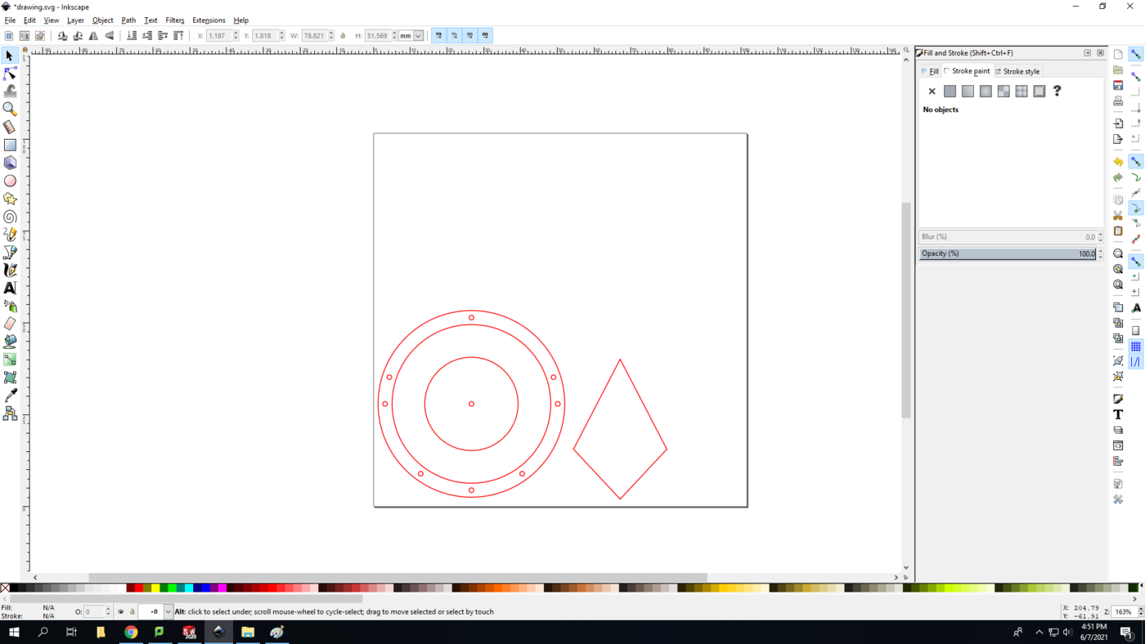Viewport: 1145px width, 644px height.
Task: Select the 3D box tool
Action: 10,163
